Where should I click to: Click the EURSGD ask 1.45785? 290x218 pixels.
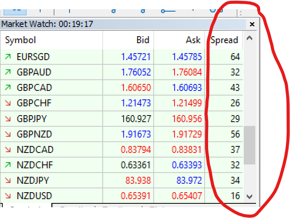click(187, 57)
